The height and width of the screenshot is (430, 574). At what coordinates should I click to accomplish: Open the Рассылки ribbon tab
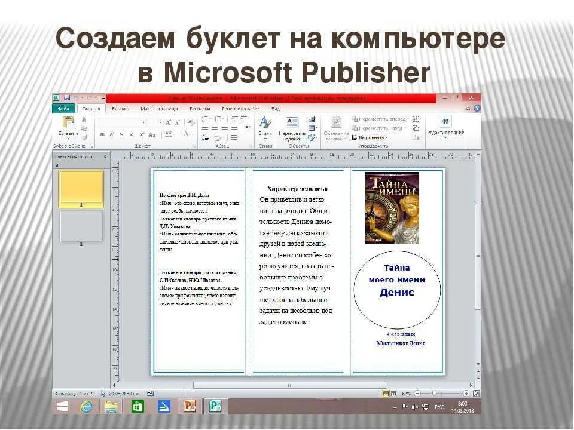point(200,109)
